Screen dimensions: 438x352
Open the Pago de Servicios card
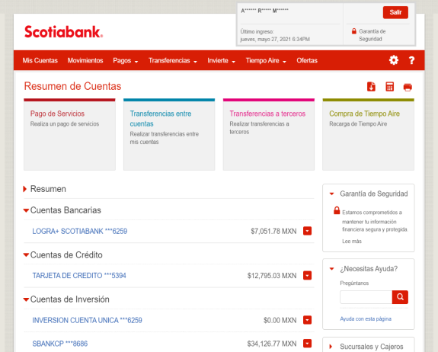click(x=69, y=134)
